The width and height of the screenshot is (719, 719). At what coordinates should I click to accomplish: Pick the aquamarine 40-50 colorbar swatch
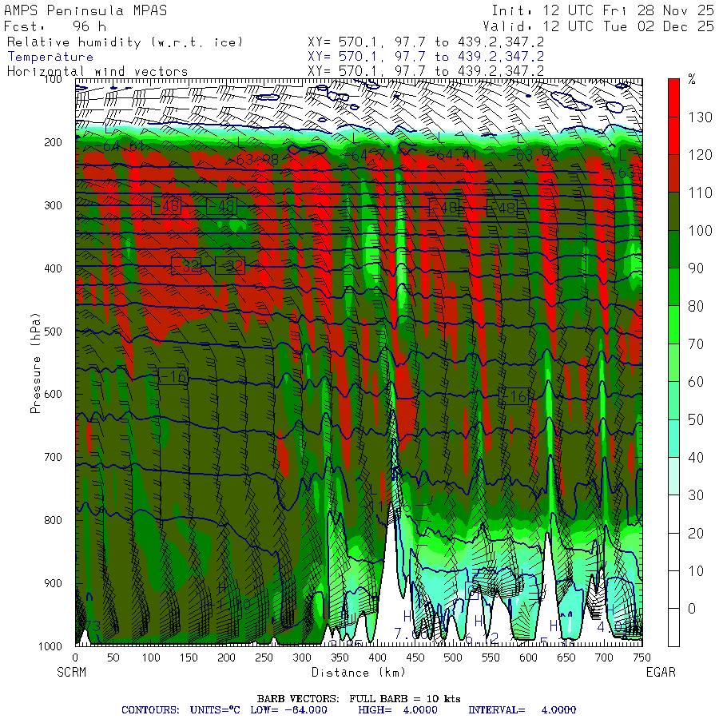click(x=673, y=438)
